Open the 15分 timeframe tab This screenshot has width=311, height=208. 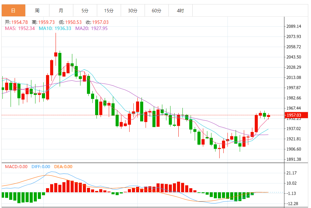[109, 11]
